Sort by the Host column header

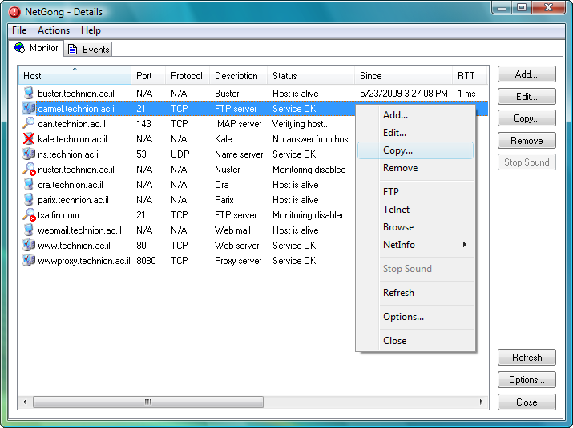(33, 76)
